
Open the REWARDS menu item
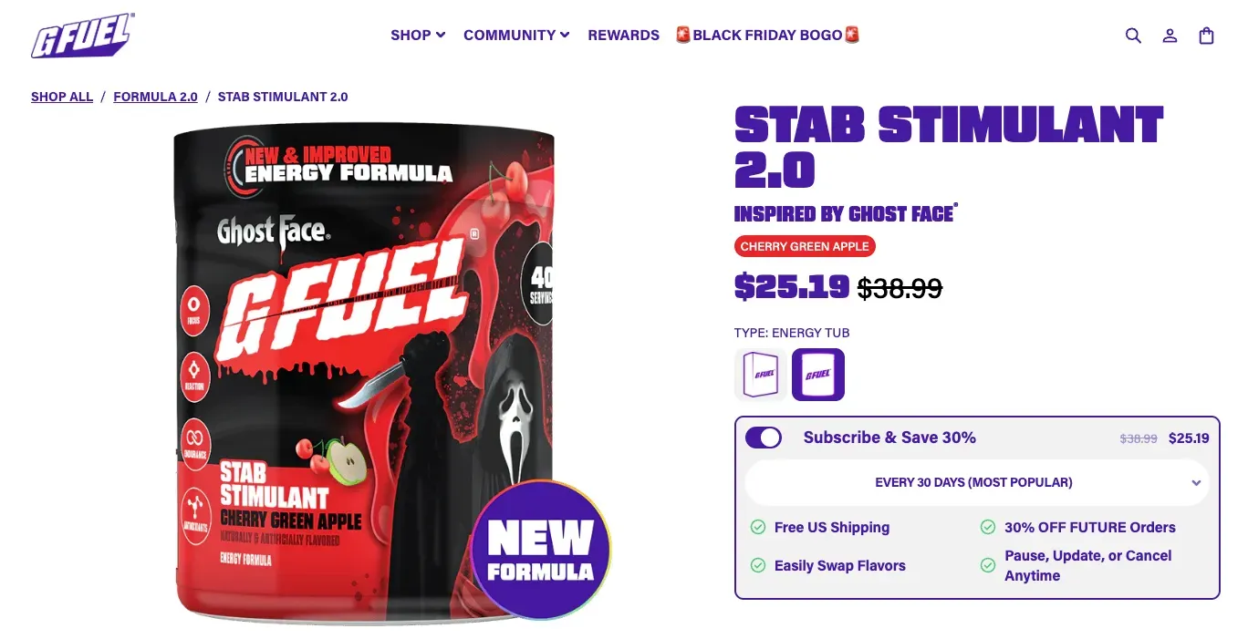pyautogui.click(x=623, y=35)
